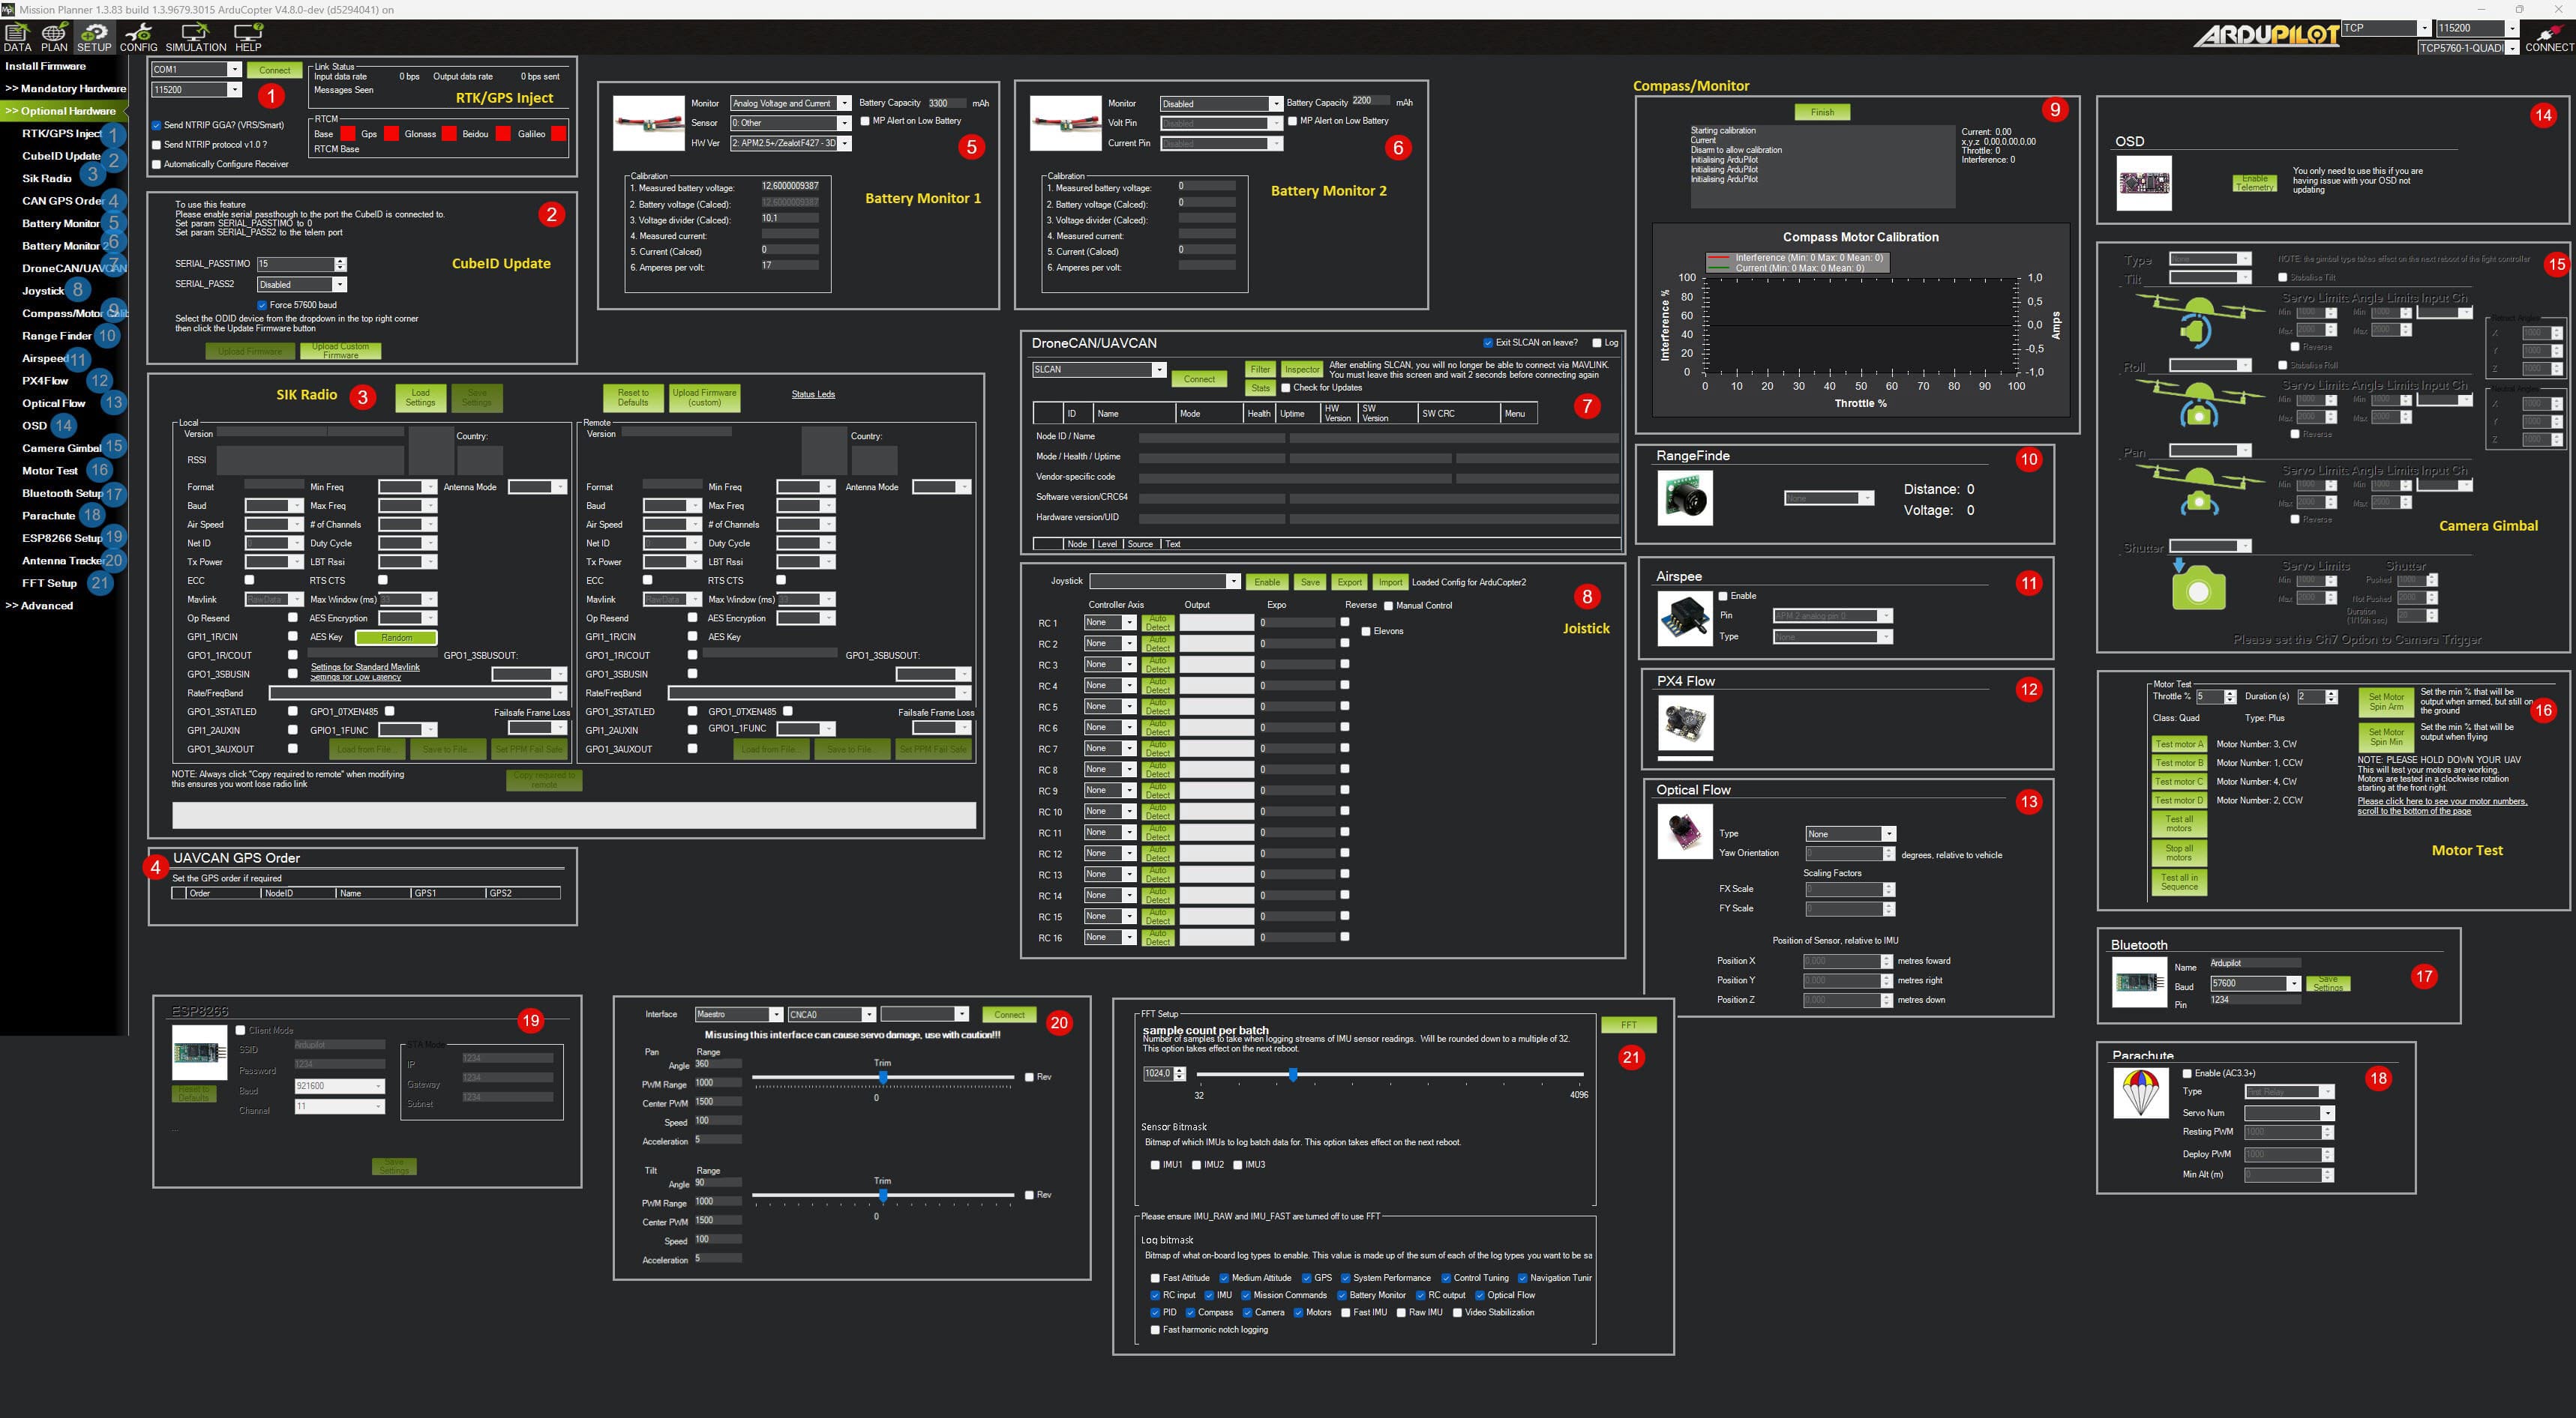
Task: Click the Pan Trim slider handle
Action: 883,1077
